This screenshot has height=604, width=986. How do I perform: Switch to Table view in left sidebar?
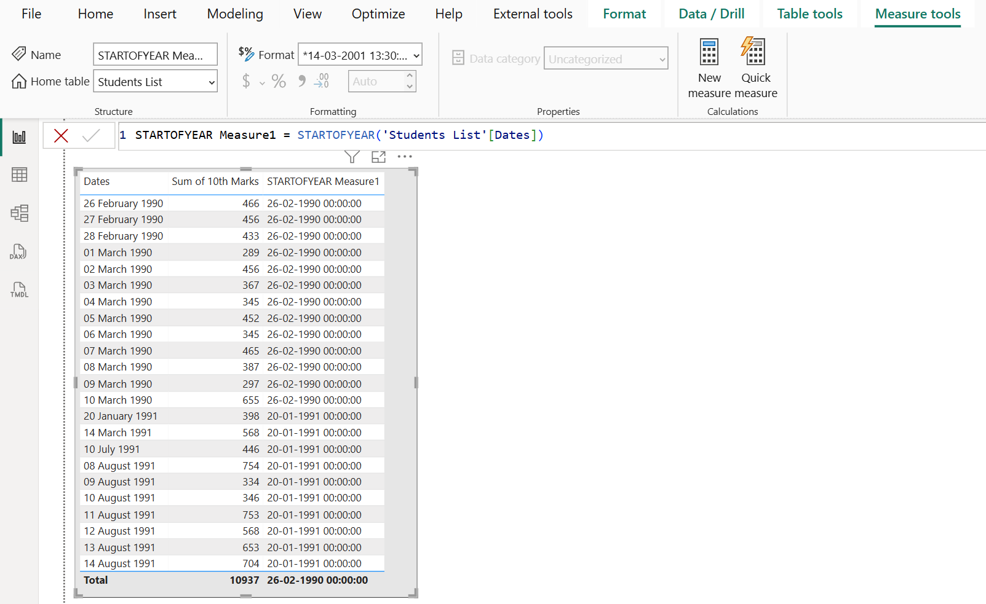19,175
